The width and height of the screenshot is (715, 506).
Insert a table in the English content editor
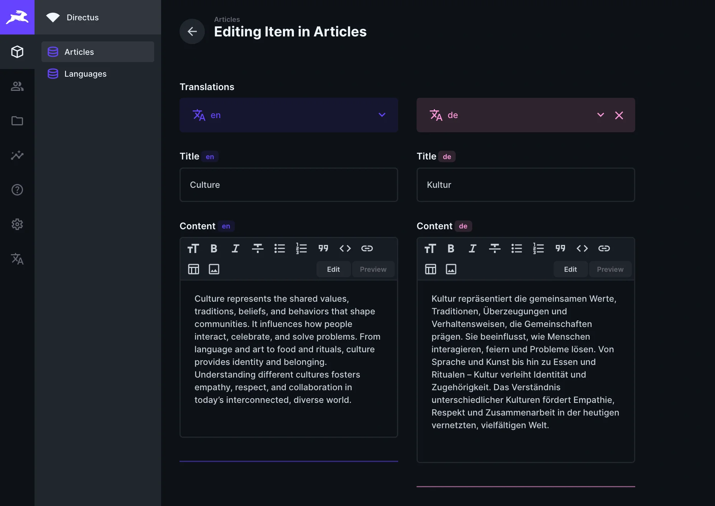(193, 269)
